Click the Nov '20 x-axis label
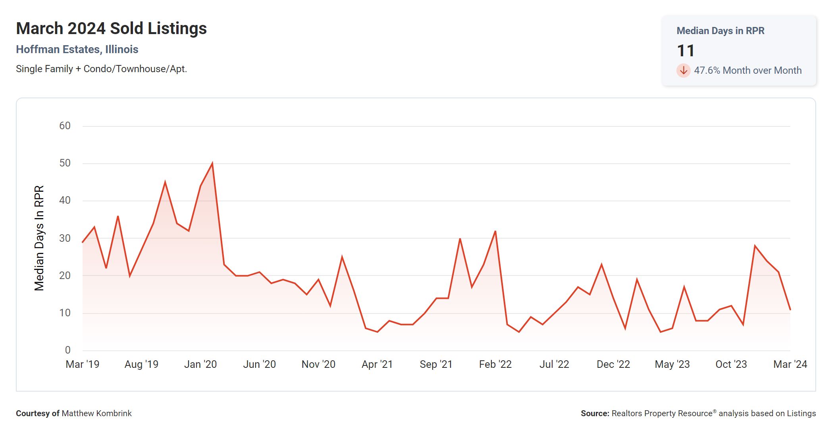Viewport: 832px width, 436px height. tap(318, 364)
